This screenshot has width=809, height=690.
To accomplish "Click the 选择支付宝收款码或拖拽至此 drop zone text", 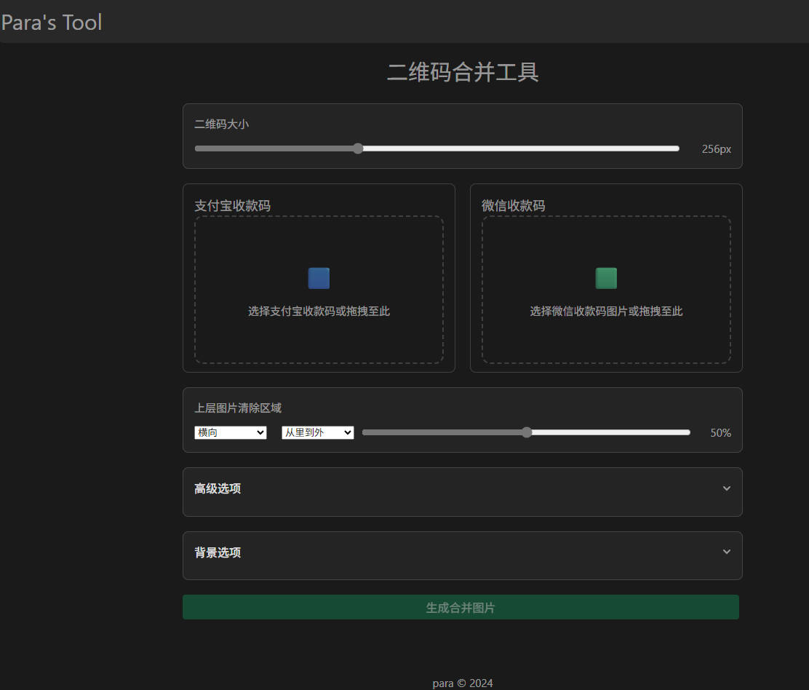I will pyautogui.click(x=319, y=312).
